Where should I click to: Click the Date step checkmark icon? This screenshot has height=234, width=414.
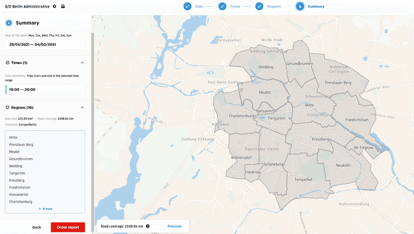pyautogui.click(x=187, y=6)
